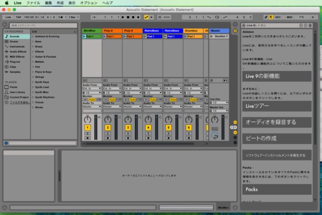Click the TAP tempo button
Viewport: 322px width, 215px height.
[x=19, y=17]
